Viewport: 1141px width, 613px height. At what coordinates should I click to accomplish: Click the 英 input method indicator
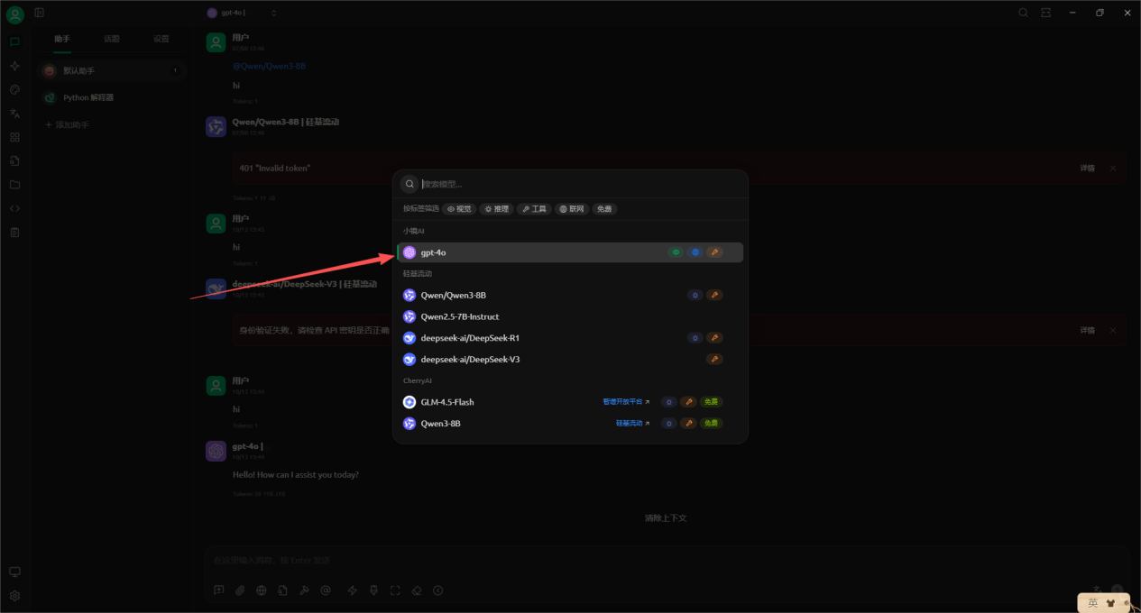[x=1092, y=603]
